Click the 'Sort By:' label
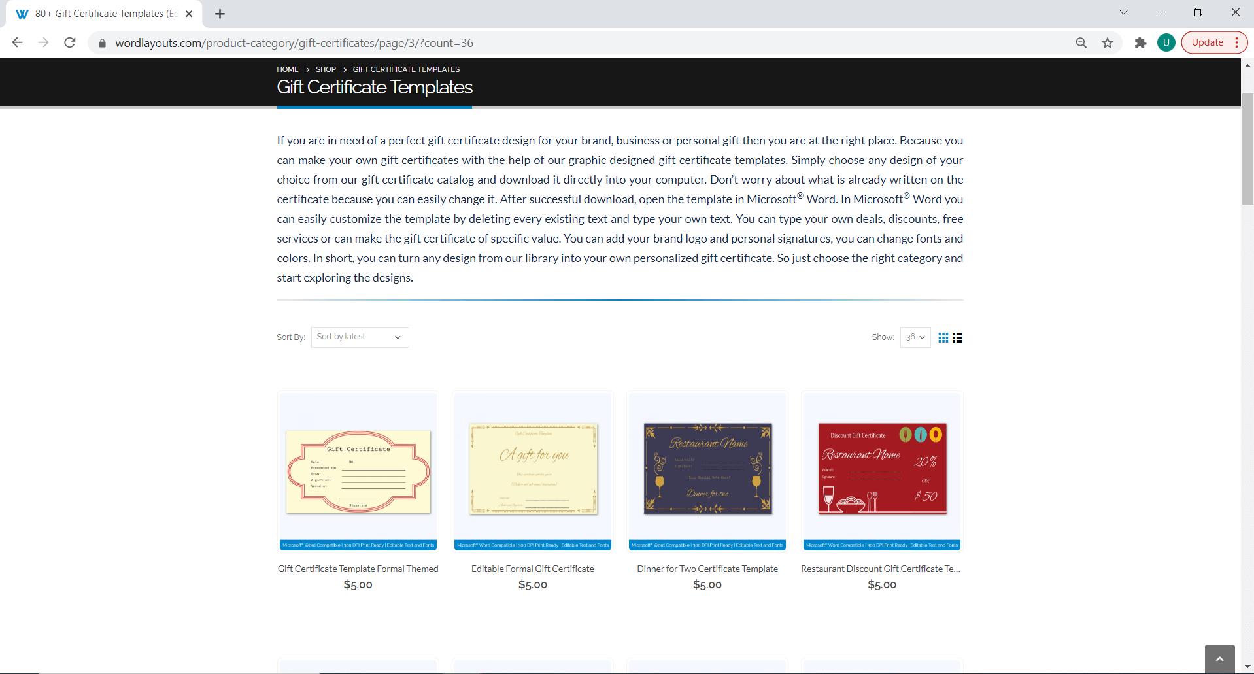Screen dimensions: 1254x674 point(291,337)
